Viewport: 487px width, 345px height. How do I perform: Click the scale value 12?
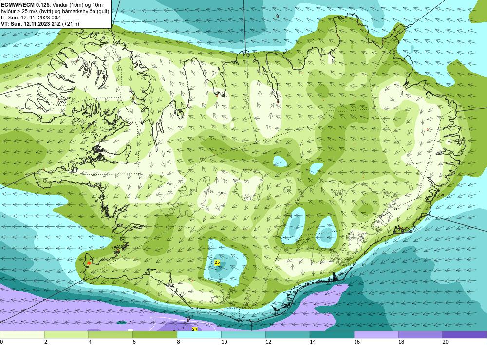(x=268, y=342)
